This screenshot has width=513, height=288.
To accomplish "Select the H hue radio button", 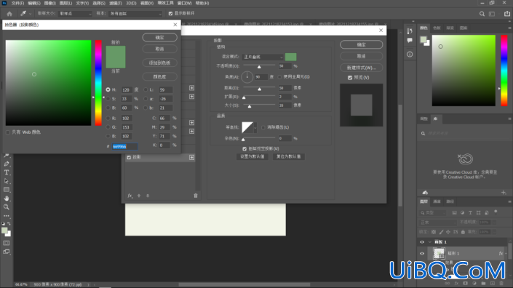I will pyautogui.click(x=108, y=89).
